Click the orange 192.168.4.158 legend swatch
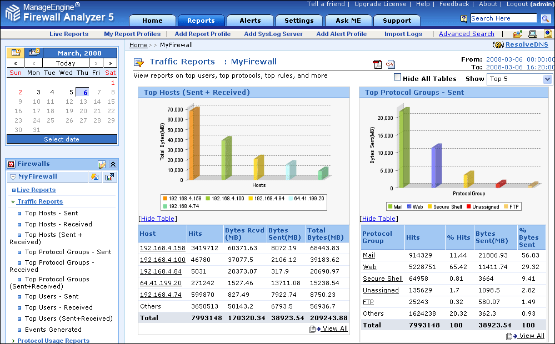Image resolution: width=555 pixels, height=344 pixels. pos(165,198)
